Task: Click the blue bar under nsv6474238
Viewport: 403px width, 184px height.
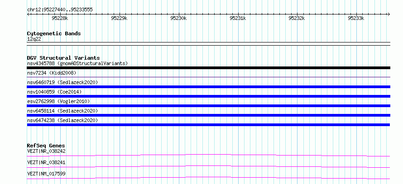Action: point(208,125)
